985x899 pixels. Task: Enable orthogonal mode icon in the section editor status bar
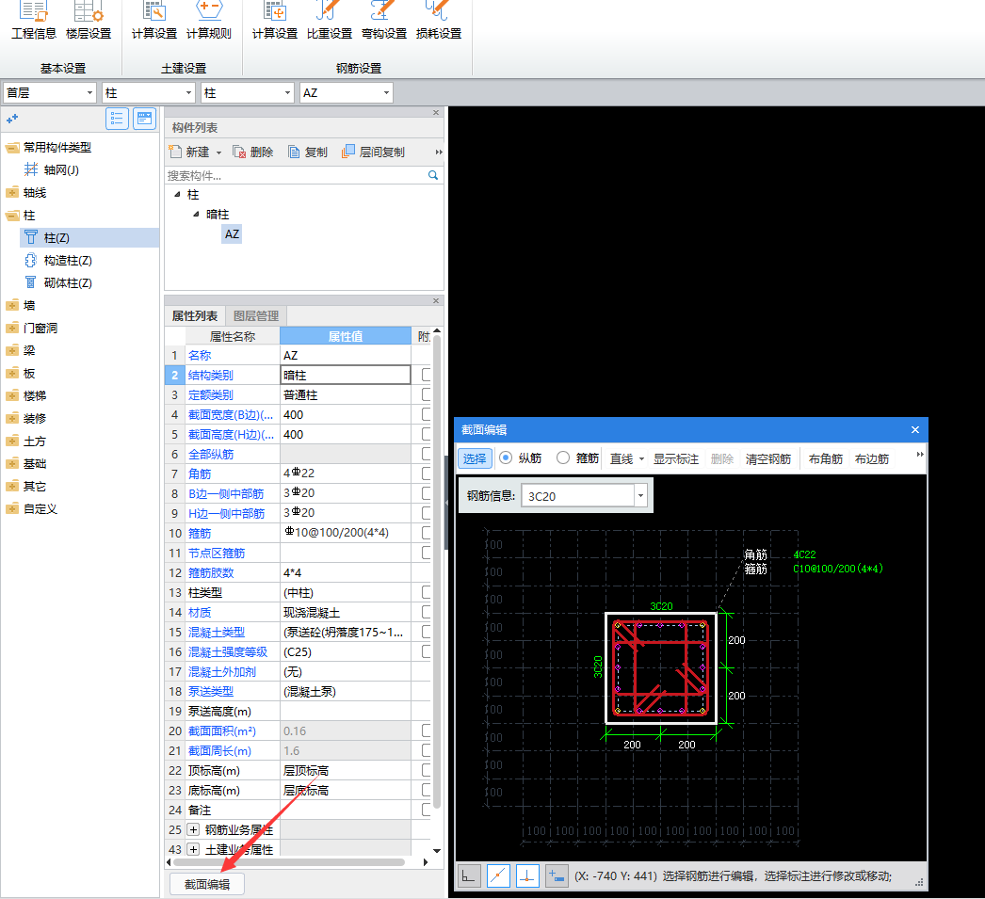(x=469, y=875)
